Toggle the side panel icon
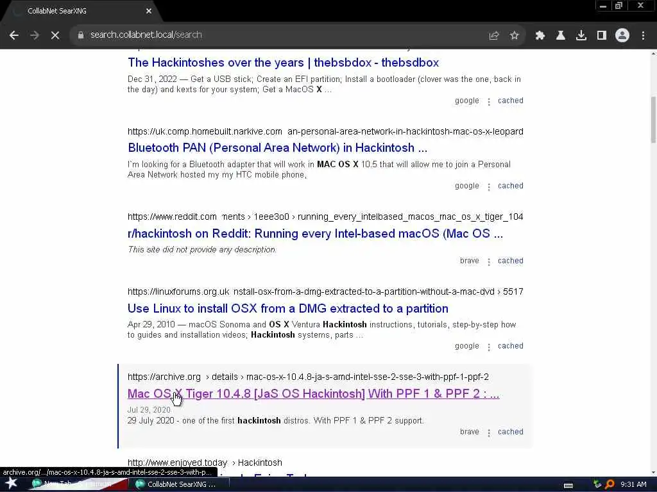 tap(602, 36)
